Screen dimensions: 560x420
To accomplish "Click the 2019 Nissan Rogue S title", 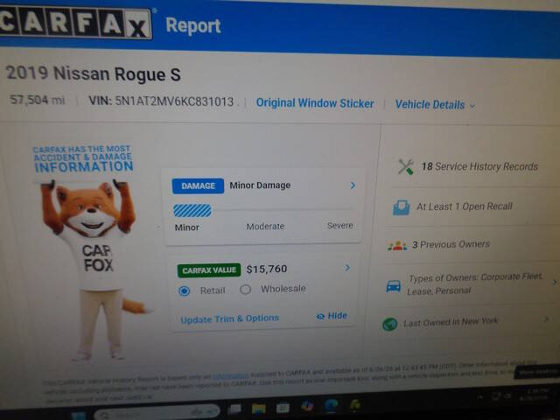I will pyautogui.click(x=94, y=73).
